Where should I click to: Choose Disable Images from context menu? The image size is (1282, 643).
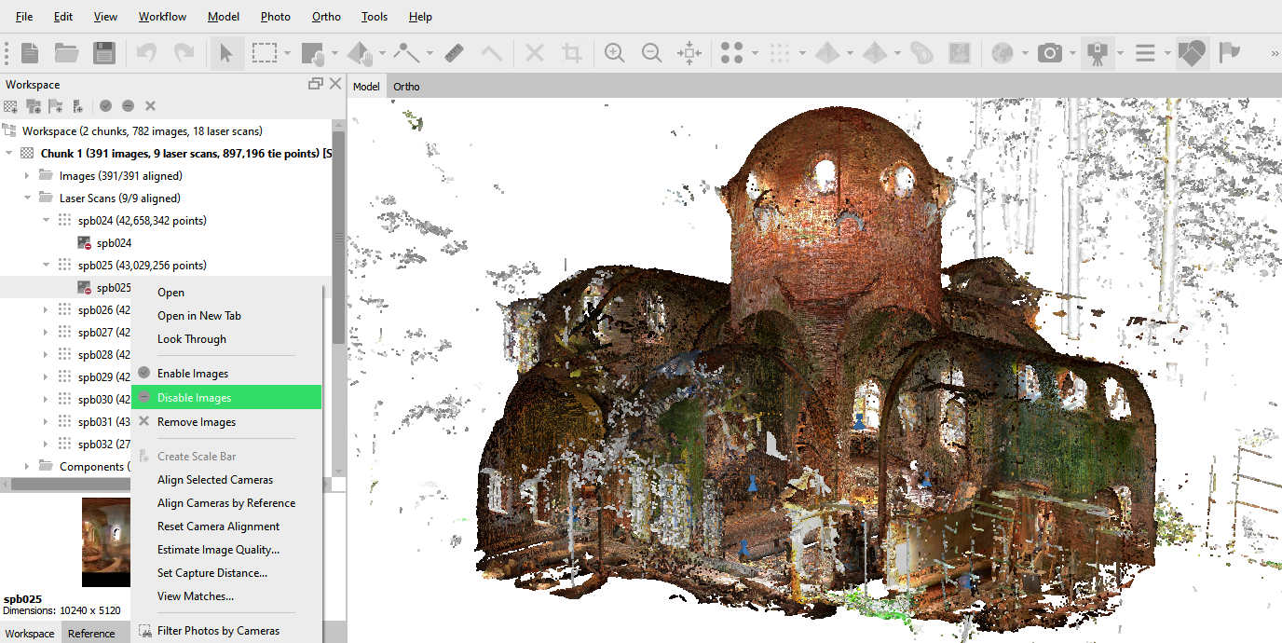(x=195, y=398)
